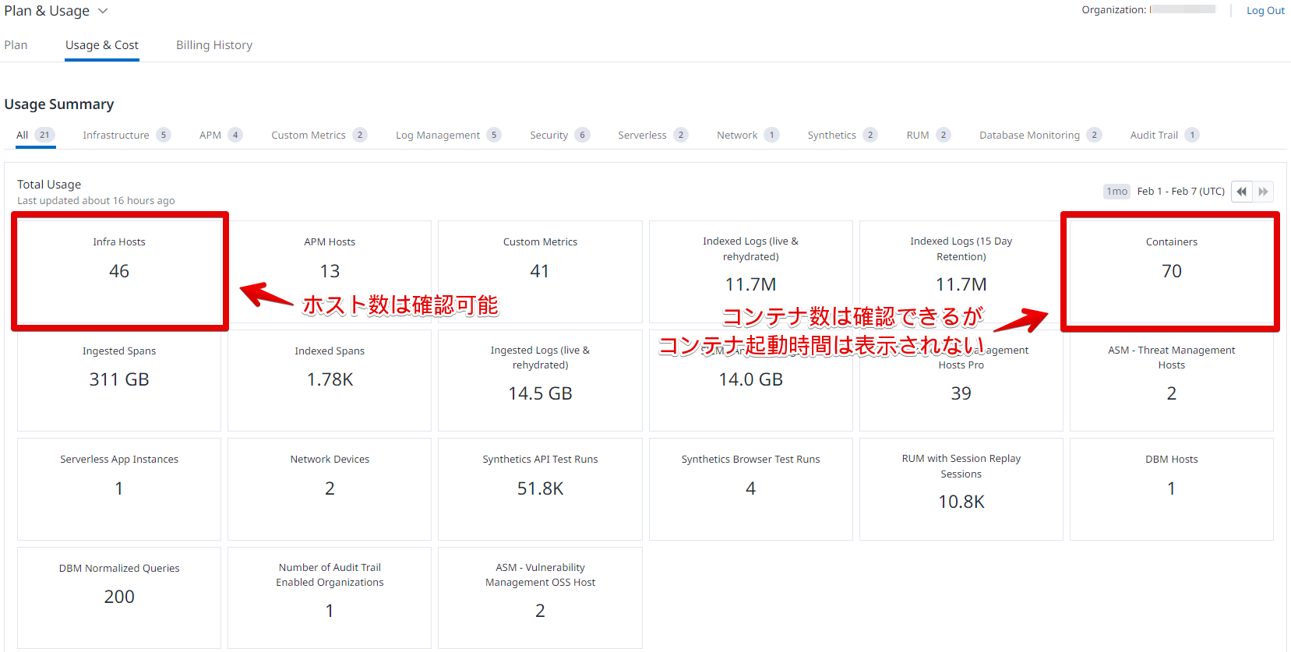Open Indexed Logs (live & rehydrated) card
This screenshot has width=1291, height=652.
[751, 271]
